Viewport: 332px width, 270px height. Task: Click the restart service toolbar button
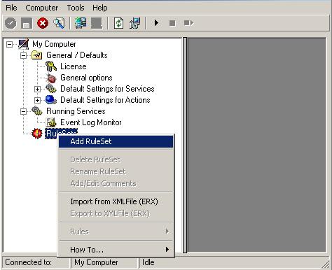(188, 23)
